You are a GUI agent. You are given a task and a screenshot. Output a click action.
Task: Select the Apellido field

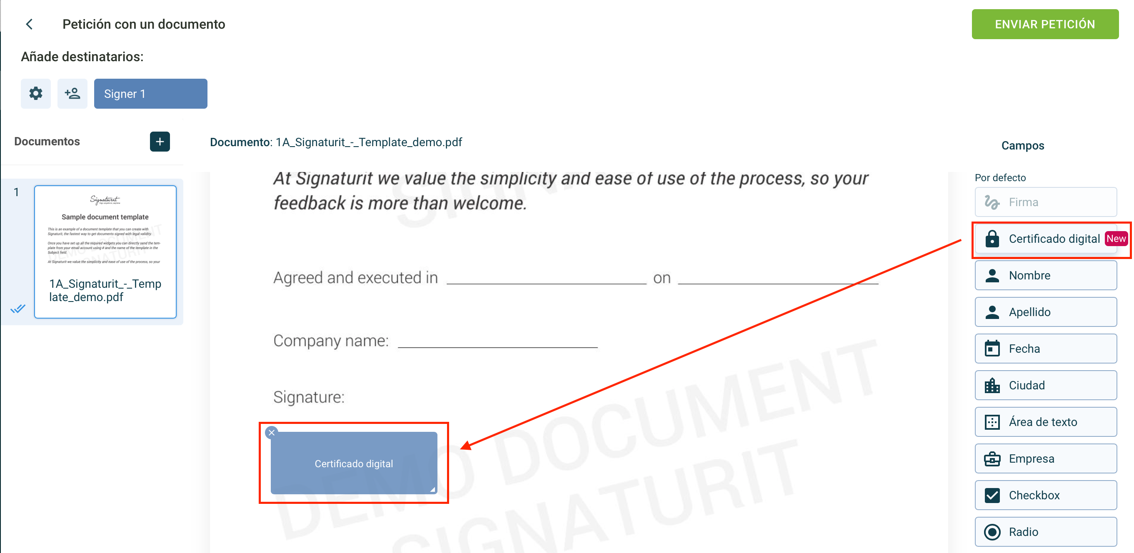coord(1046,312)
